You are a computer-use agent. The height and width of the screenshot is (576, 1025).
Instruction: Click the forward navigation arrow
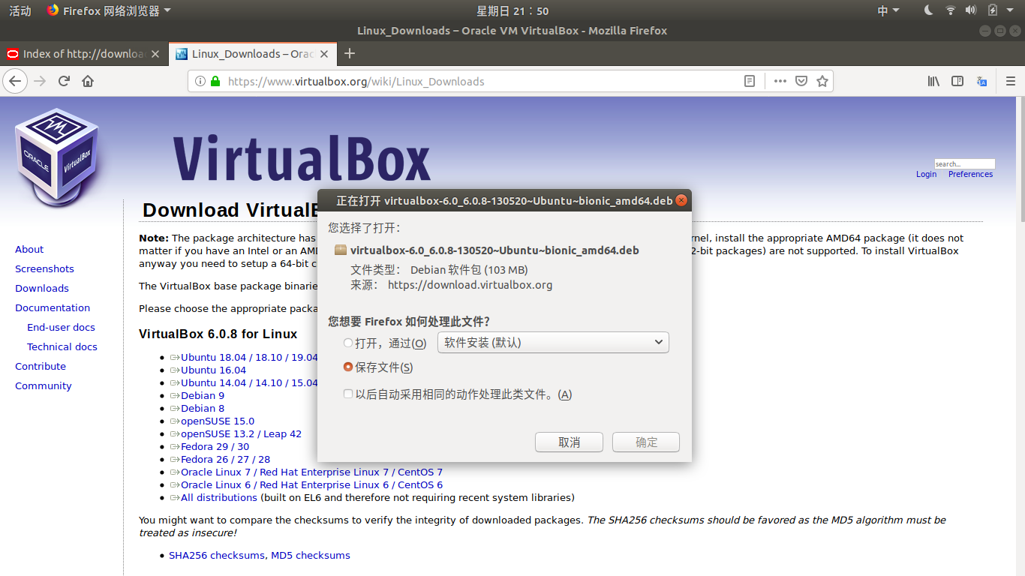pos(40,81)
